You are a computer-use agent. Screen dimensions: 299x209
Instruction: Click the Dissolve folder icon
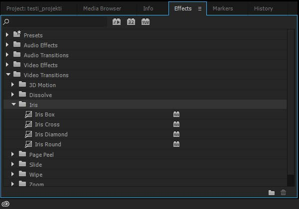pyautogui.click(x=22, y=94)
